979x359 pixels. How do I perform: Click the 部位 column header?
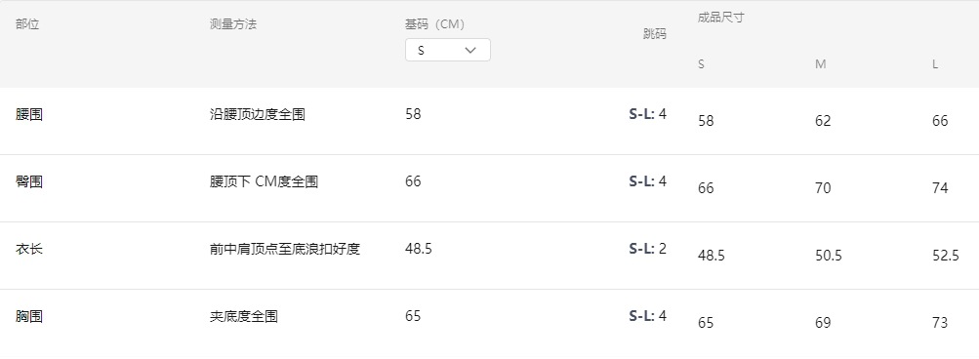27,24
